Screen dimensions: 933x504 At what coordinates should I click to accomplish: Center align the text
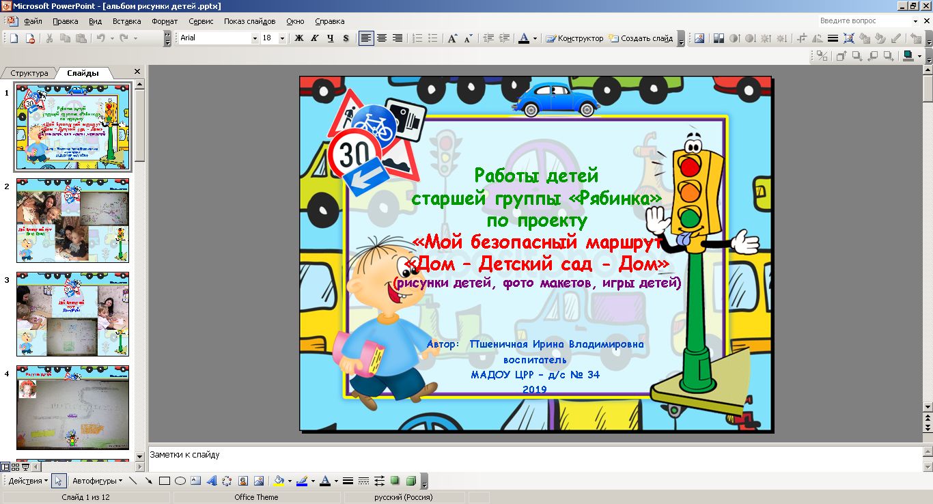coord(382,38)
